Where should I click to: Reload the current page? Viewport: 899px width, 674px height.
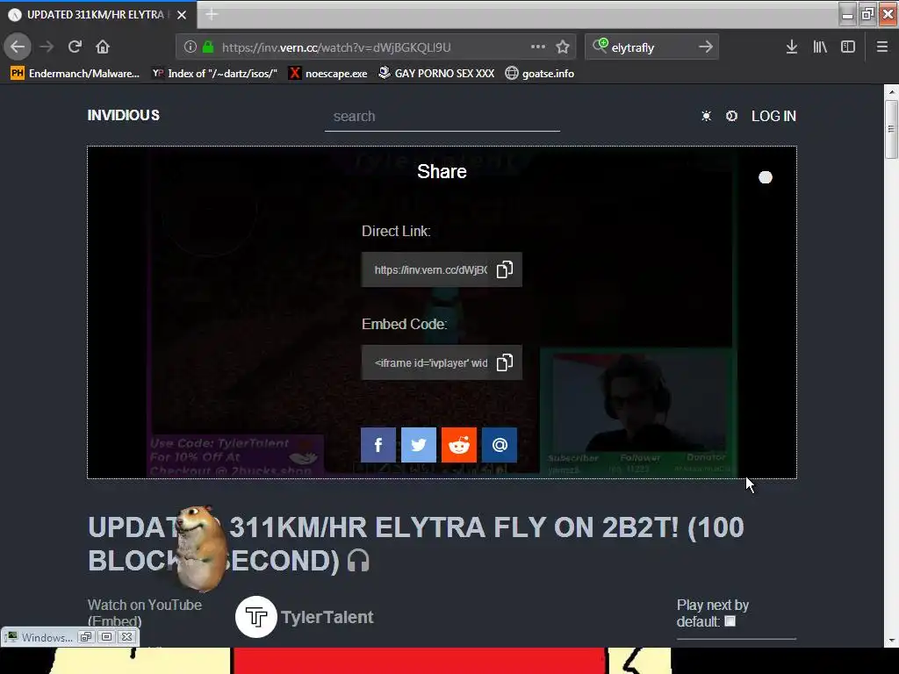tap(75, 47)
